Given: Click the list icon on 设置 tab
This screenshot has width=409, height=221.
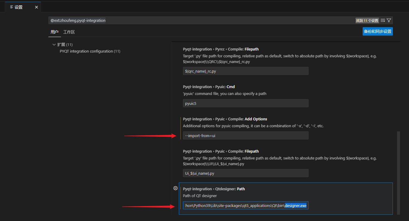Looking at the screenshot, I should tap(11, 7).
